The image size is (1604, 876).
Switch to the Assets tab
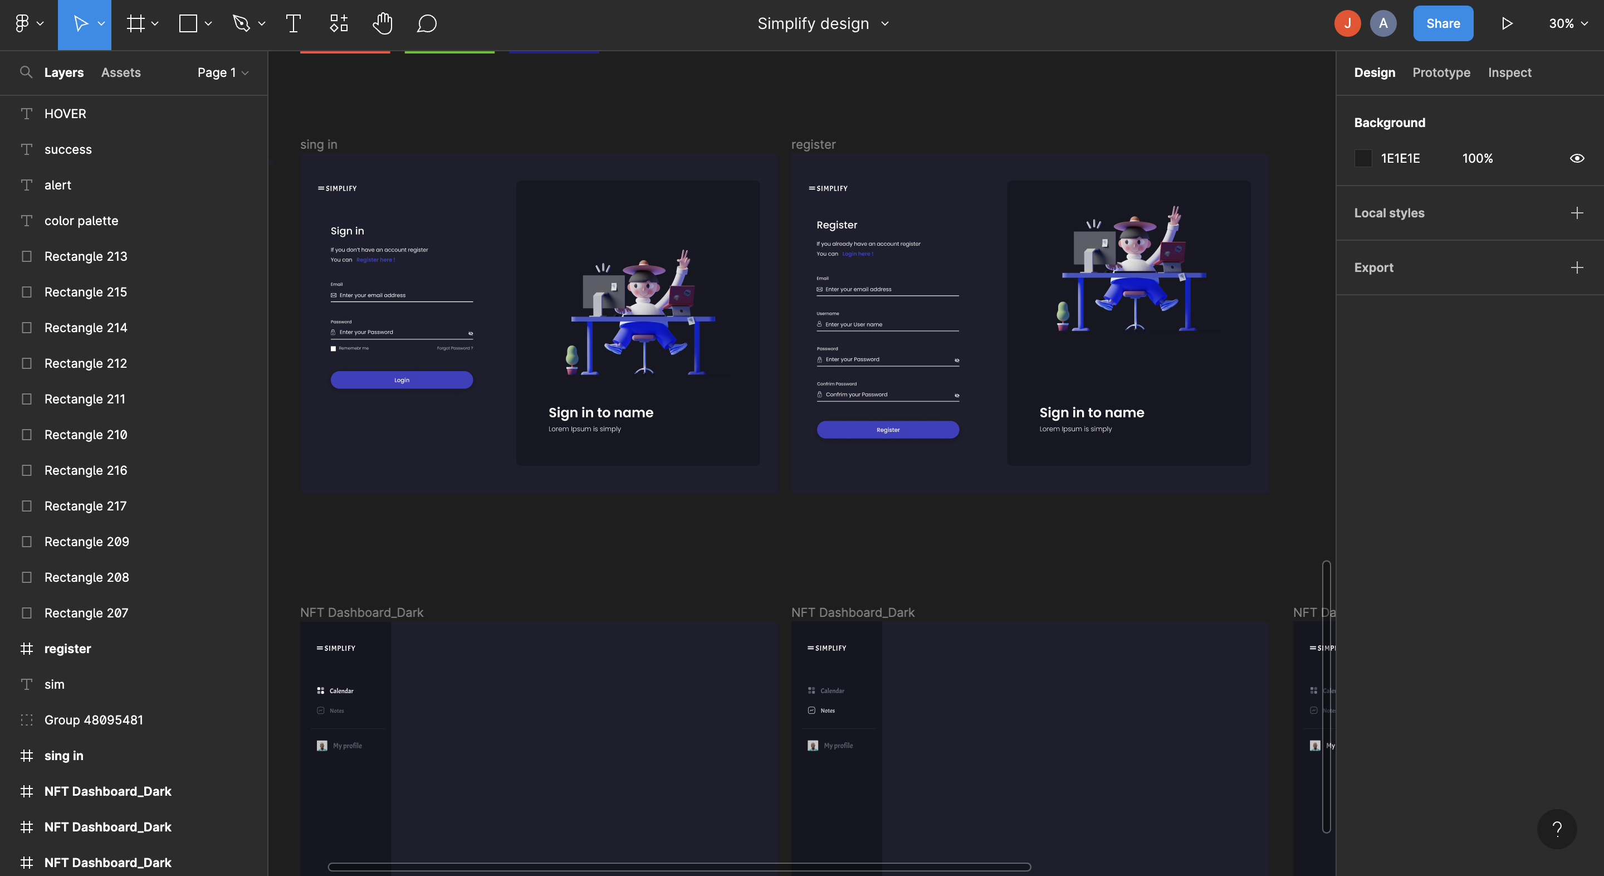[121, 72]
